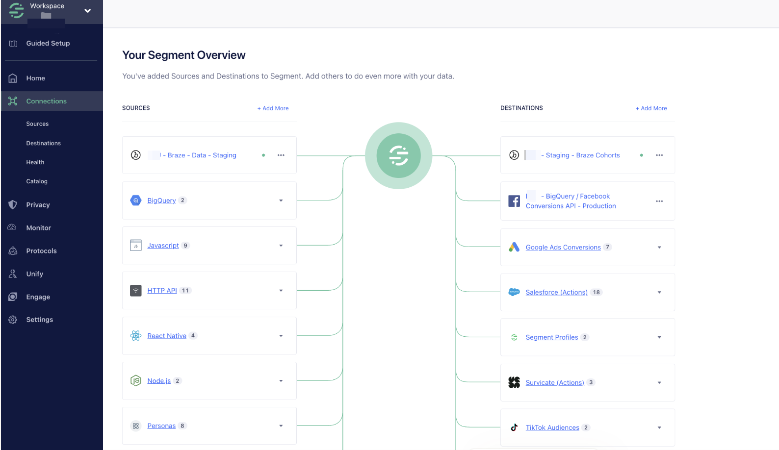The width and height of the screenshot is (779, 450).
Task: Expand the Node.js source group
Action: point(281,381)
